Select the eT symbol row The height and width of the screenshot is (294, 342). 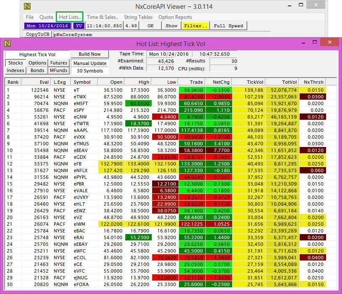tap(166, 90)
